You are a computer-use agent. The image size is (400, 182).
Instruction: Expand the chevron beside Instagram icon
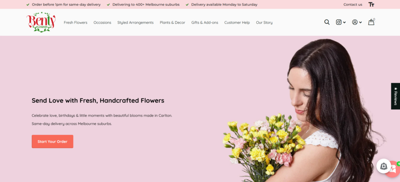point(344,23)
